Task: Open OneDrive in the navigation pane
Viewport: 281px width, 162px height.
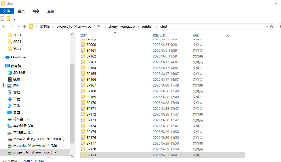Action: click(x=18, y=57)
